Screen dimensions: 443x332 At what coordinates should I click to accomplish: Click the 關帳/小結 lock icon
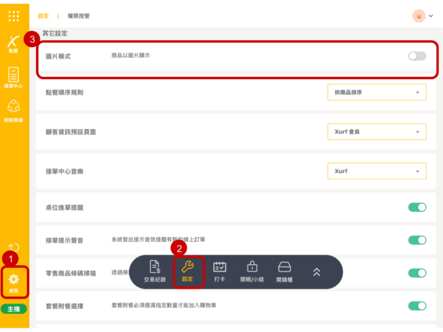coord(252,271)
